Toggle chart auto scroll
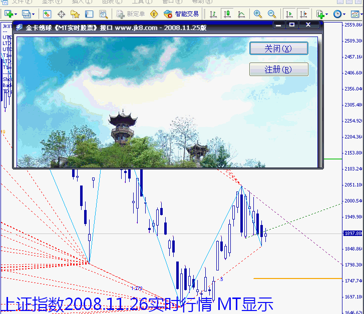364x314 pixels. [289, 14]
